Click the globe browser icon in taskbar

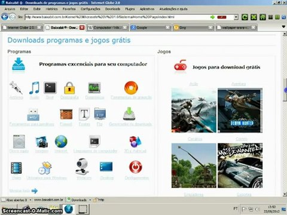point(69,209)
